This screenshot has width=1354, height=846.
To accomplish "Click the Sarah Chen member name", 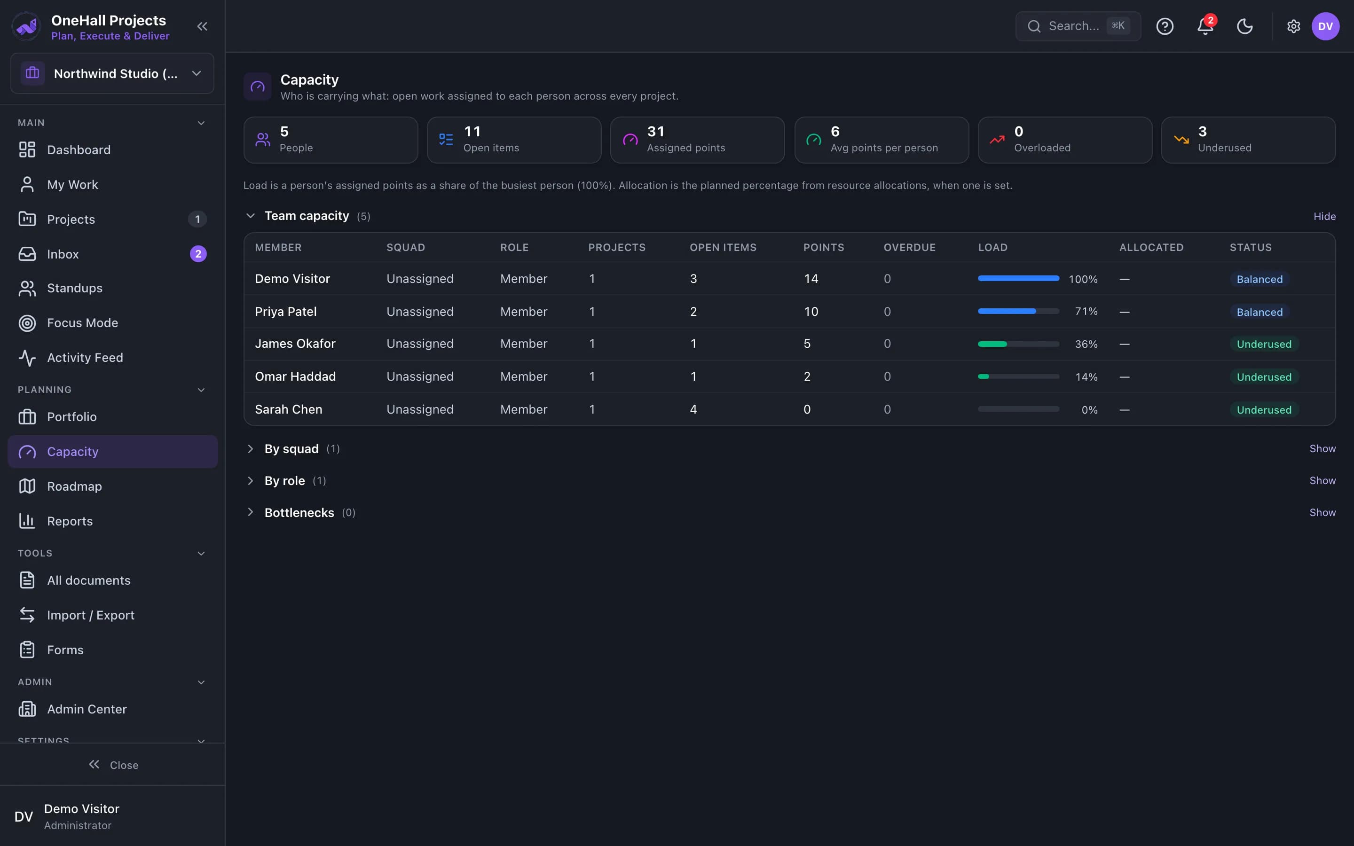I will click(x=289, y=409).
